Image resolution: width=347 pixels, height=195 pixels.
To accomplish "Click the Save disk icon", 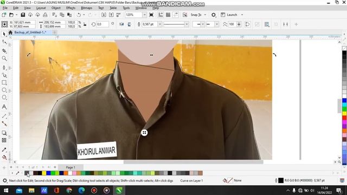I will (23, 15).
